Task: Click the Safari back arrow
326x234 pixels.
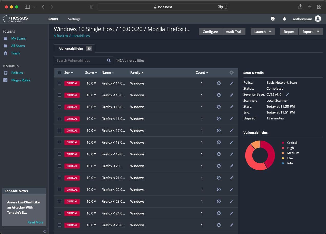Action: pyautogui.click(x=43, y=7)
